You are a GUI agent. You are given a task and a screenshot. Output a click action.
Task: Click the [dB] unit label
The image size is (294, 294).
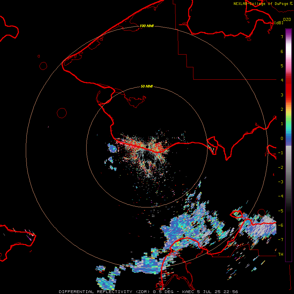tap(279, 23)
